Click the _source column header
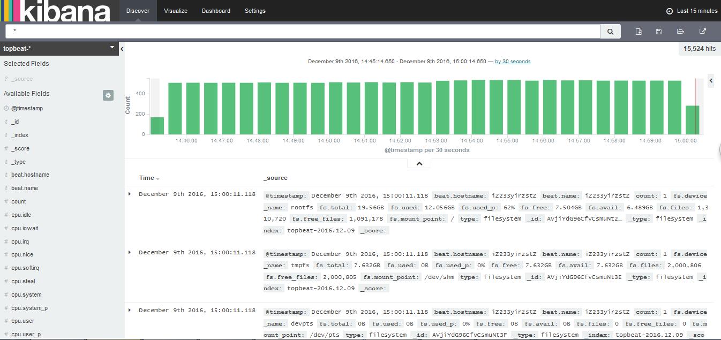The image size is (721, 340). pyautogui.click(x=275, y=178)
